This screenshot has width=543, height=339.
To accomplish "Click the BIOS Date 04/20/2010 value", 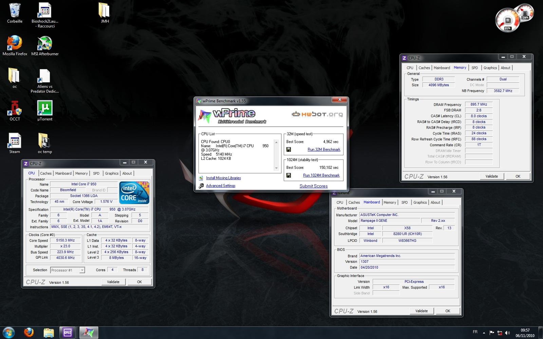I will pos(407,267).
